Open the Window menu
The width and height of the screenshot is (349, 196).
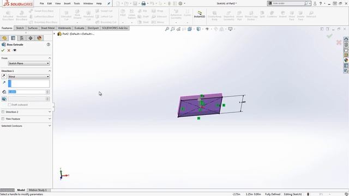[x=88, y=4]
